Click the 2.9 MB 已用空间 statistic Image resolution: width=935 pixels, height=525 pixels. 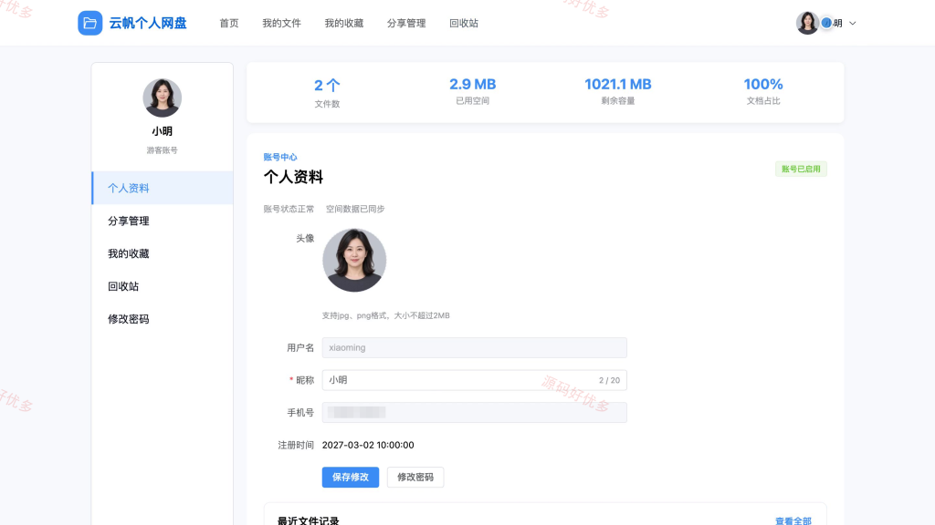tap(472, 92)
